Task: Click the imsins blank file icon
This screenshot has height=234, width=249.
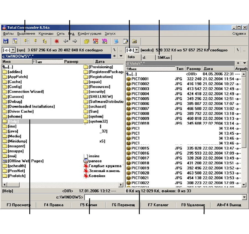Action: 86,156
